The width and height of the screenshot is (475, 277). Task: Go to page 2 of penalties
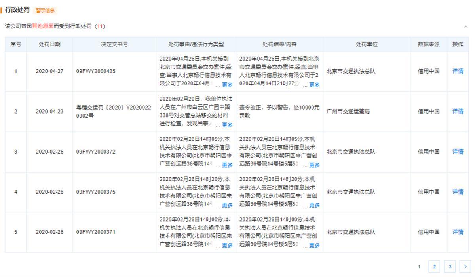[x=434, y=267]
